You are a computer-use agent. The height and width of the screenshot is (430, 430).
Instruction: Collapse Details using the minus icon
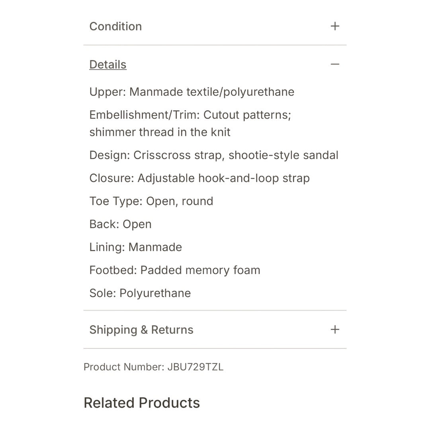tap(335, 64)
